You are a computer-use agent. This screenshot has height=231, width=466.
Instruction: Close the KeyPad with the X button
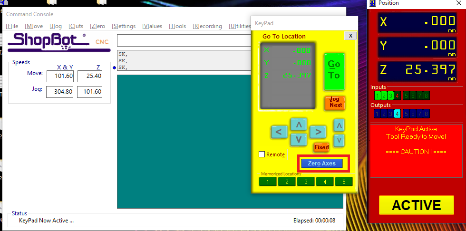coord(350,36)
